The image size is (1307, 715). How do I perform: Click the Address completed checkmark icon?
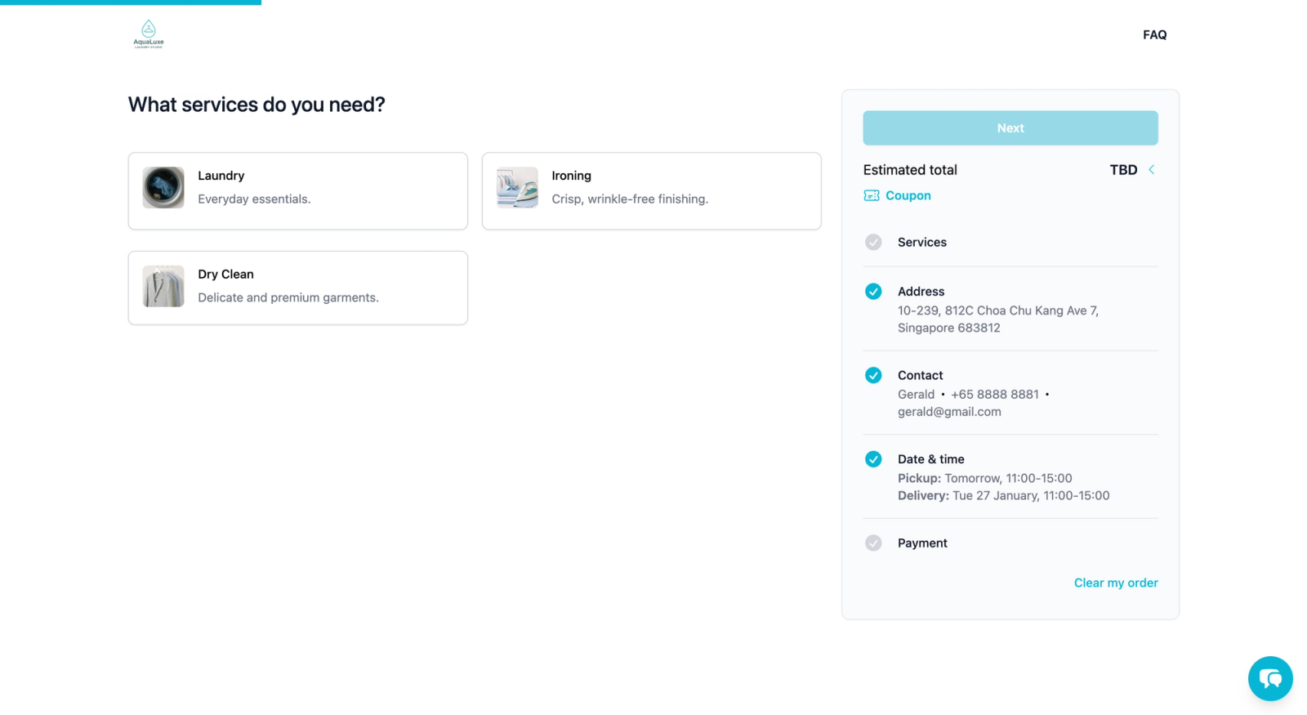(873, 291)
